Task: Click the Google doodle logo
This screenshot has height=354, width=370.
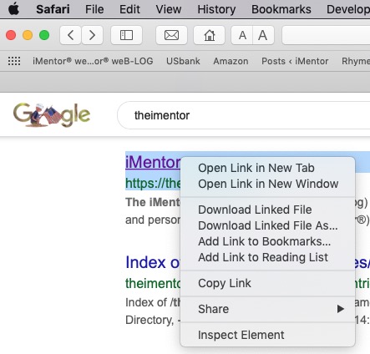Action: point(52,115)
